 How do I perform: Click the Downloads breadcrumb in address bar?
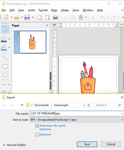pos(42,105)
